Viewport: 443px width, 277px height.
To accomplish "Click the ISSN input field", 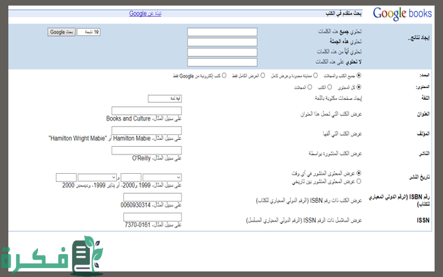I will coord(152,217).
